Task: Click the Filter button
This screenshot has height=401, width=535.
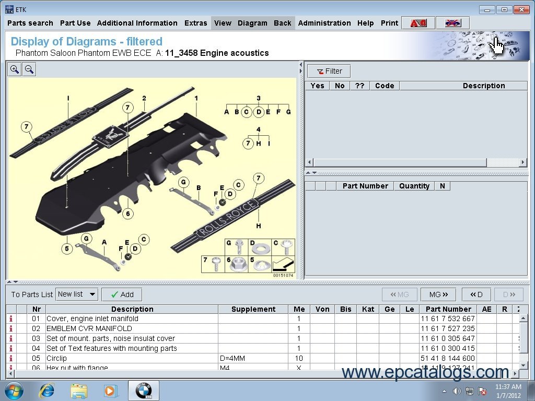Action: coord(329,71)
